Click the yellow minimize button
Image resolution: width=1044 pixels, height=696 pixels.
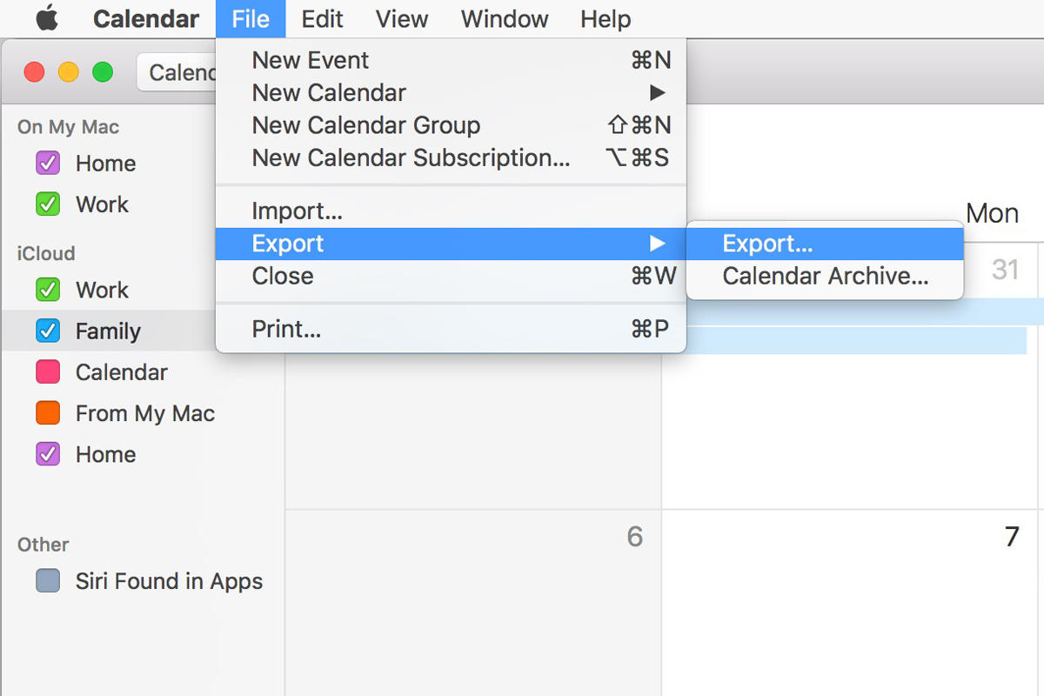[69, 72]
